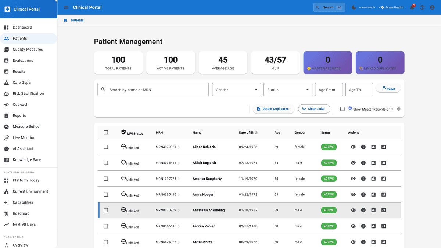Click the home icon in the breadcrumb
Viewport: 441px width, 248px height.
[65, 20]
